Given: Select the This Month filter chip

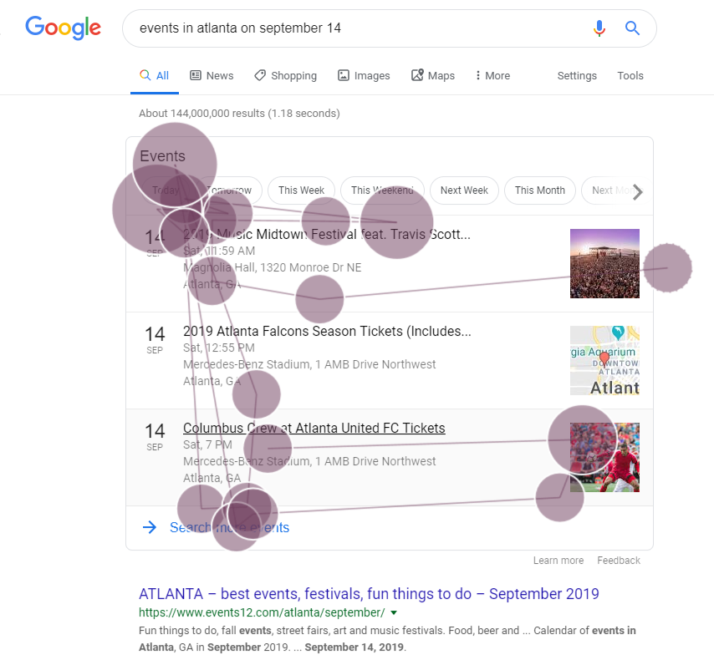Looking at the screenshot, I should (x=539, y=190).
